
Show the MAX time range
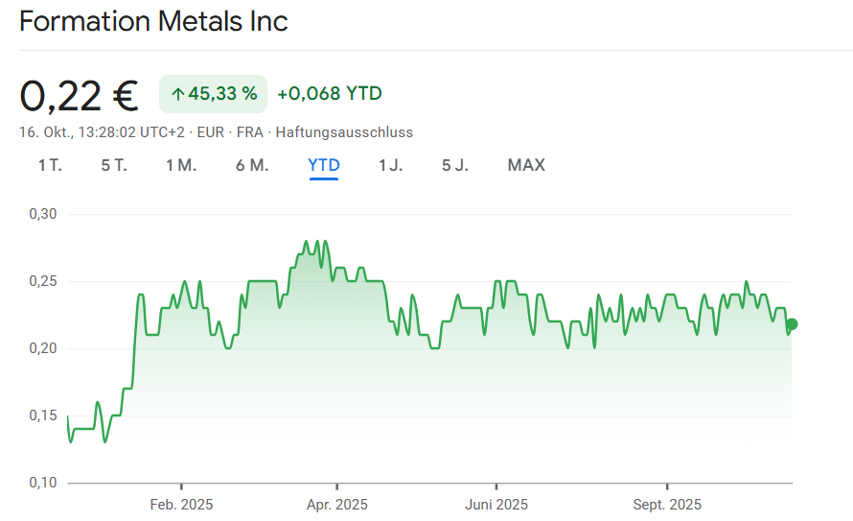point(526,165)
